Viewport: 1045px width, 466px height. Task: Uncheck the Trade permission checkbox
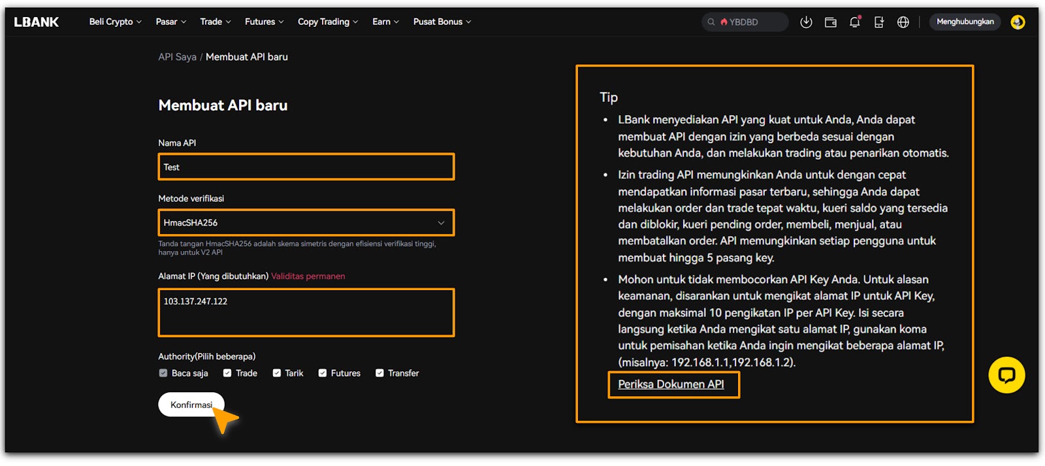point(227,373)
